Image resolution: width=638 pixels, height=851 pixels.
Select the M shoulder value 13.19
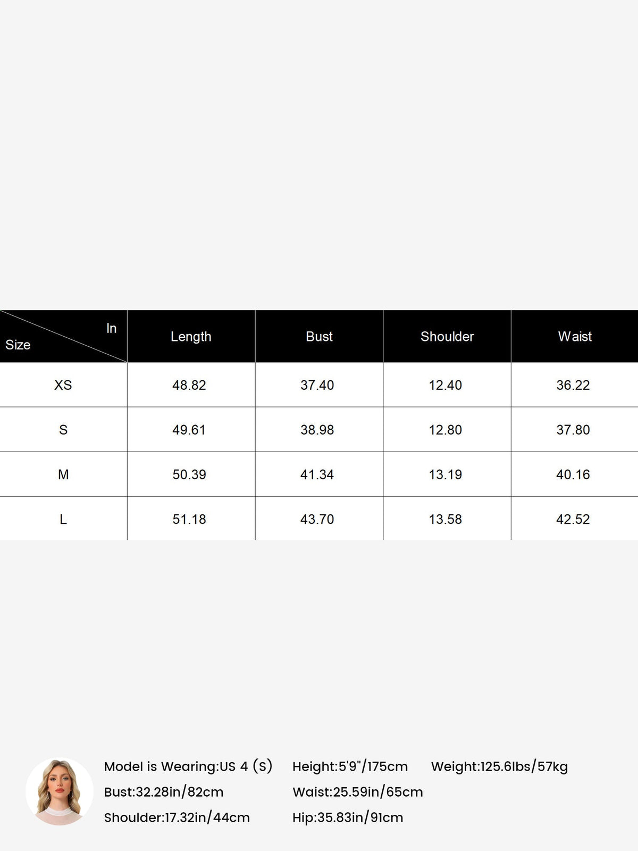(446, 474)
